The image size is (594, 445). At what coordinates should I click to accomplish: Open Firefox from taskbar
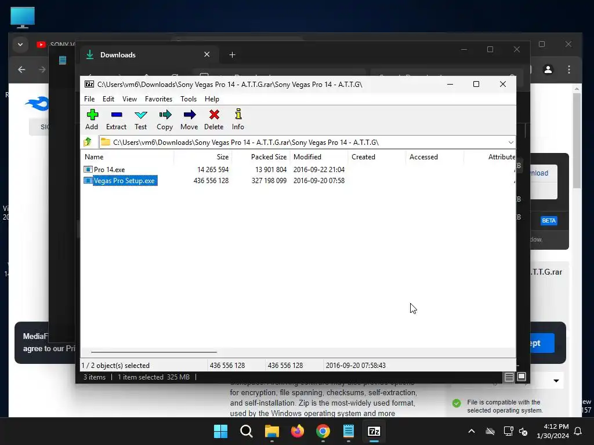point(298,431)
